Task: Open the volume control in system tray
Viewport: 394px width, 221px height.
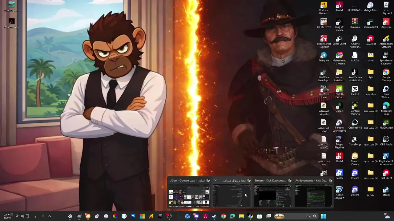Action: tap(22, 216)
